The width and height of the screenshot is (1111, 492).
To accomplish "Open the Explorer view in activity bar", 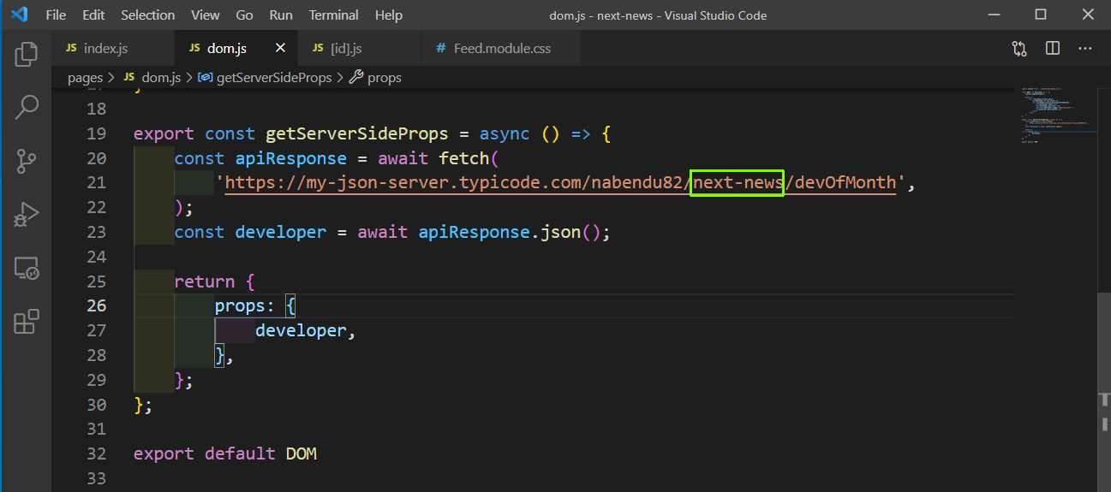I will pyautogui.click(x=27, y=54).
